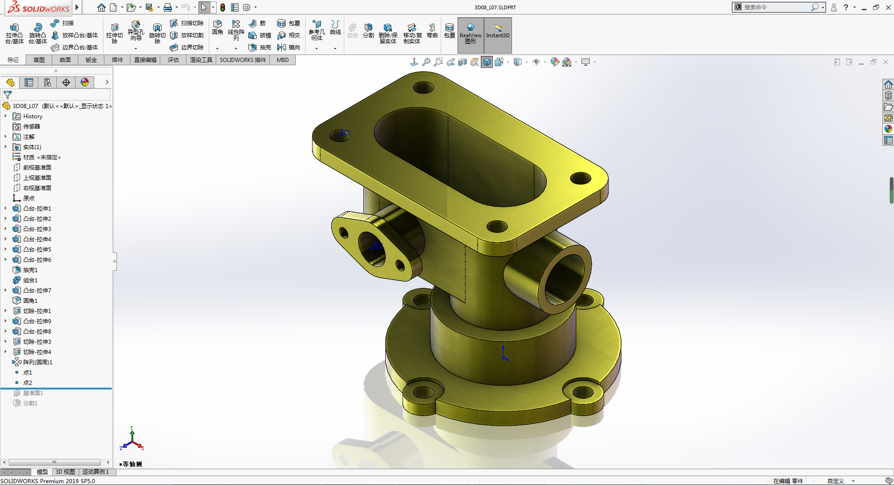Choose the 镜向 mirror tool
The height and width of the screenshot is (485, 894).
click(x=288, y=47)
